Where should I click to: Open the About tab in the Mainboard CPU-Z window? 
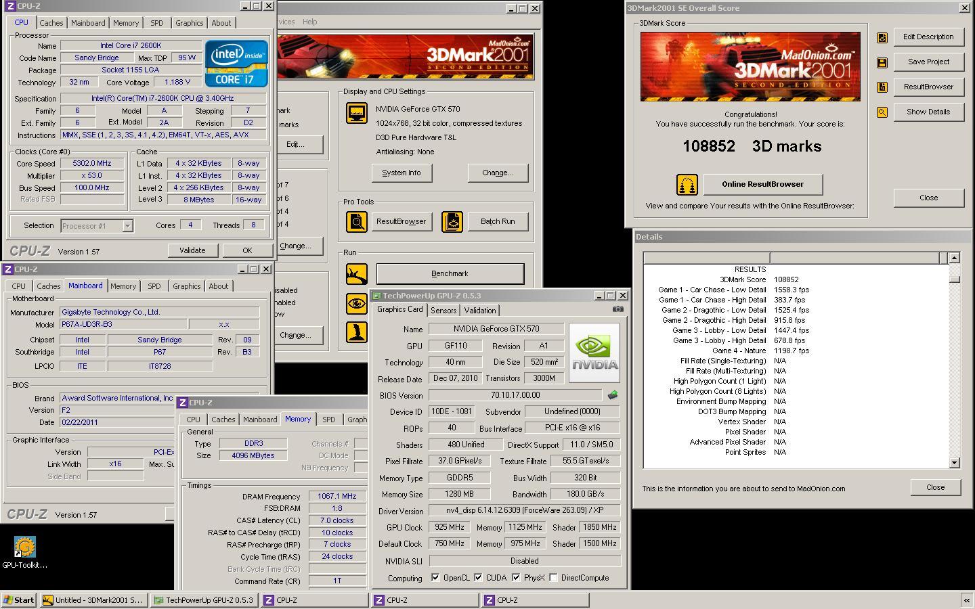218,286
